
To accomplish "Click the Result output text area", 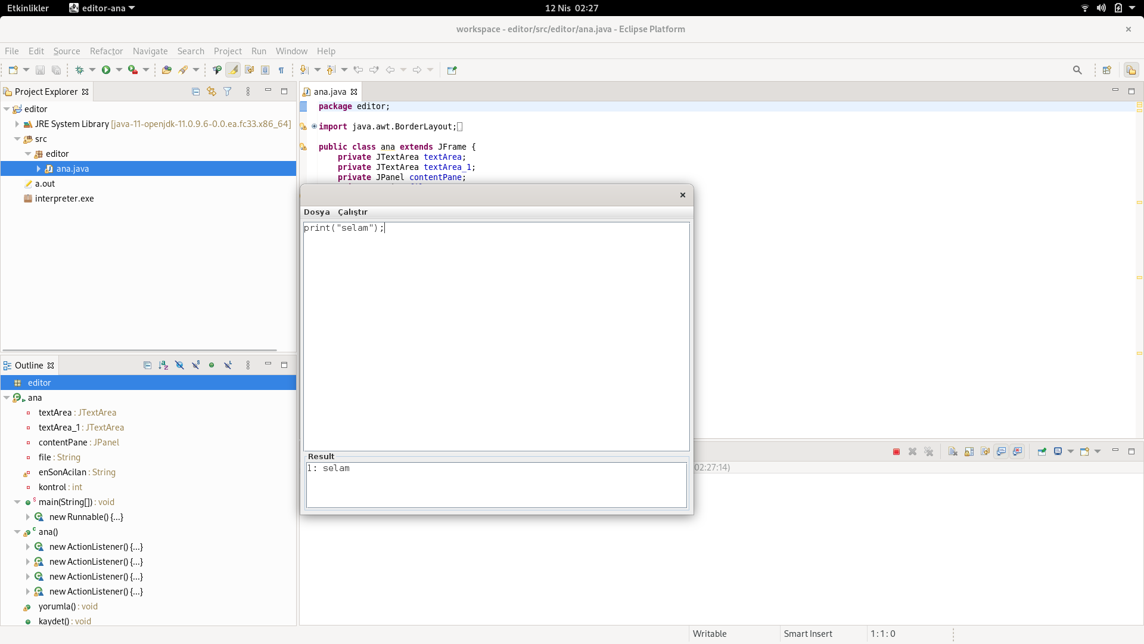I will point(496,485).
